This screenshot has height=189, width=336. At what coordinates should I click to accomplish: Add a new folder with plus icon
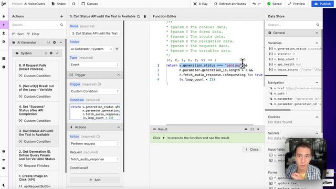coord(117,49)
